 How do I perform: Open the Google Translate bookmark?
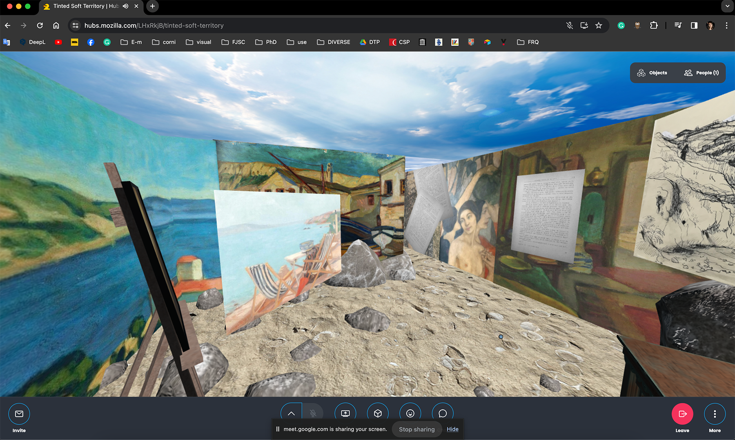tap(7, 42)
